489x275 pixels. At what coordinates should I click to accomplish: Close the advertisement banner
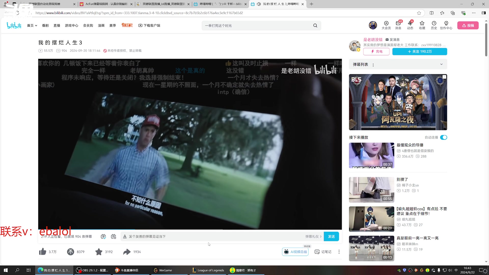coord(444,77)
